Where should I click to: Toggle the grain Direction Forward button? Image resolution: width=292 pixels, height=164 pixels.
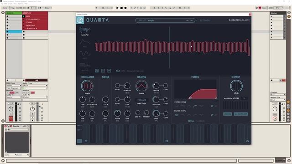click(x=141, y=100)
